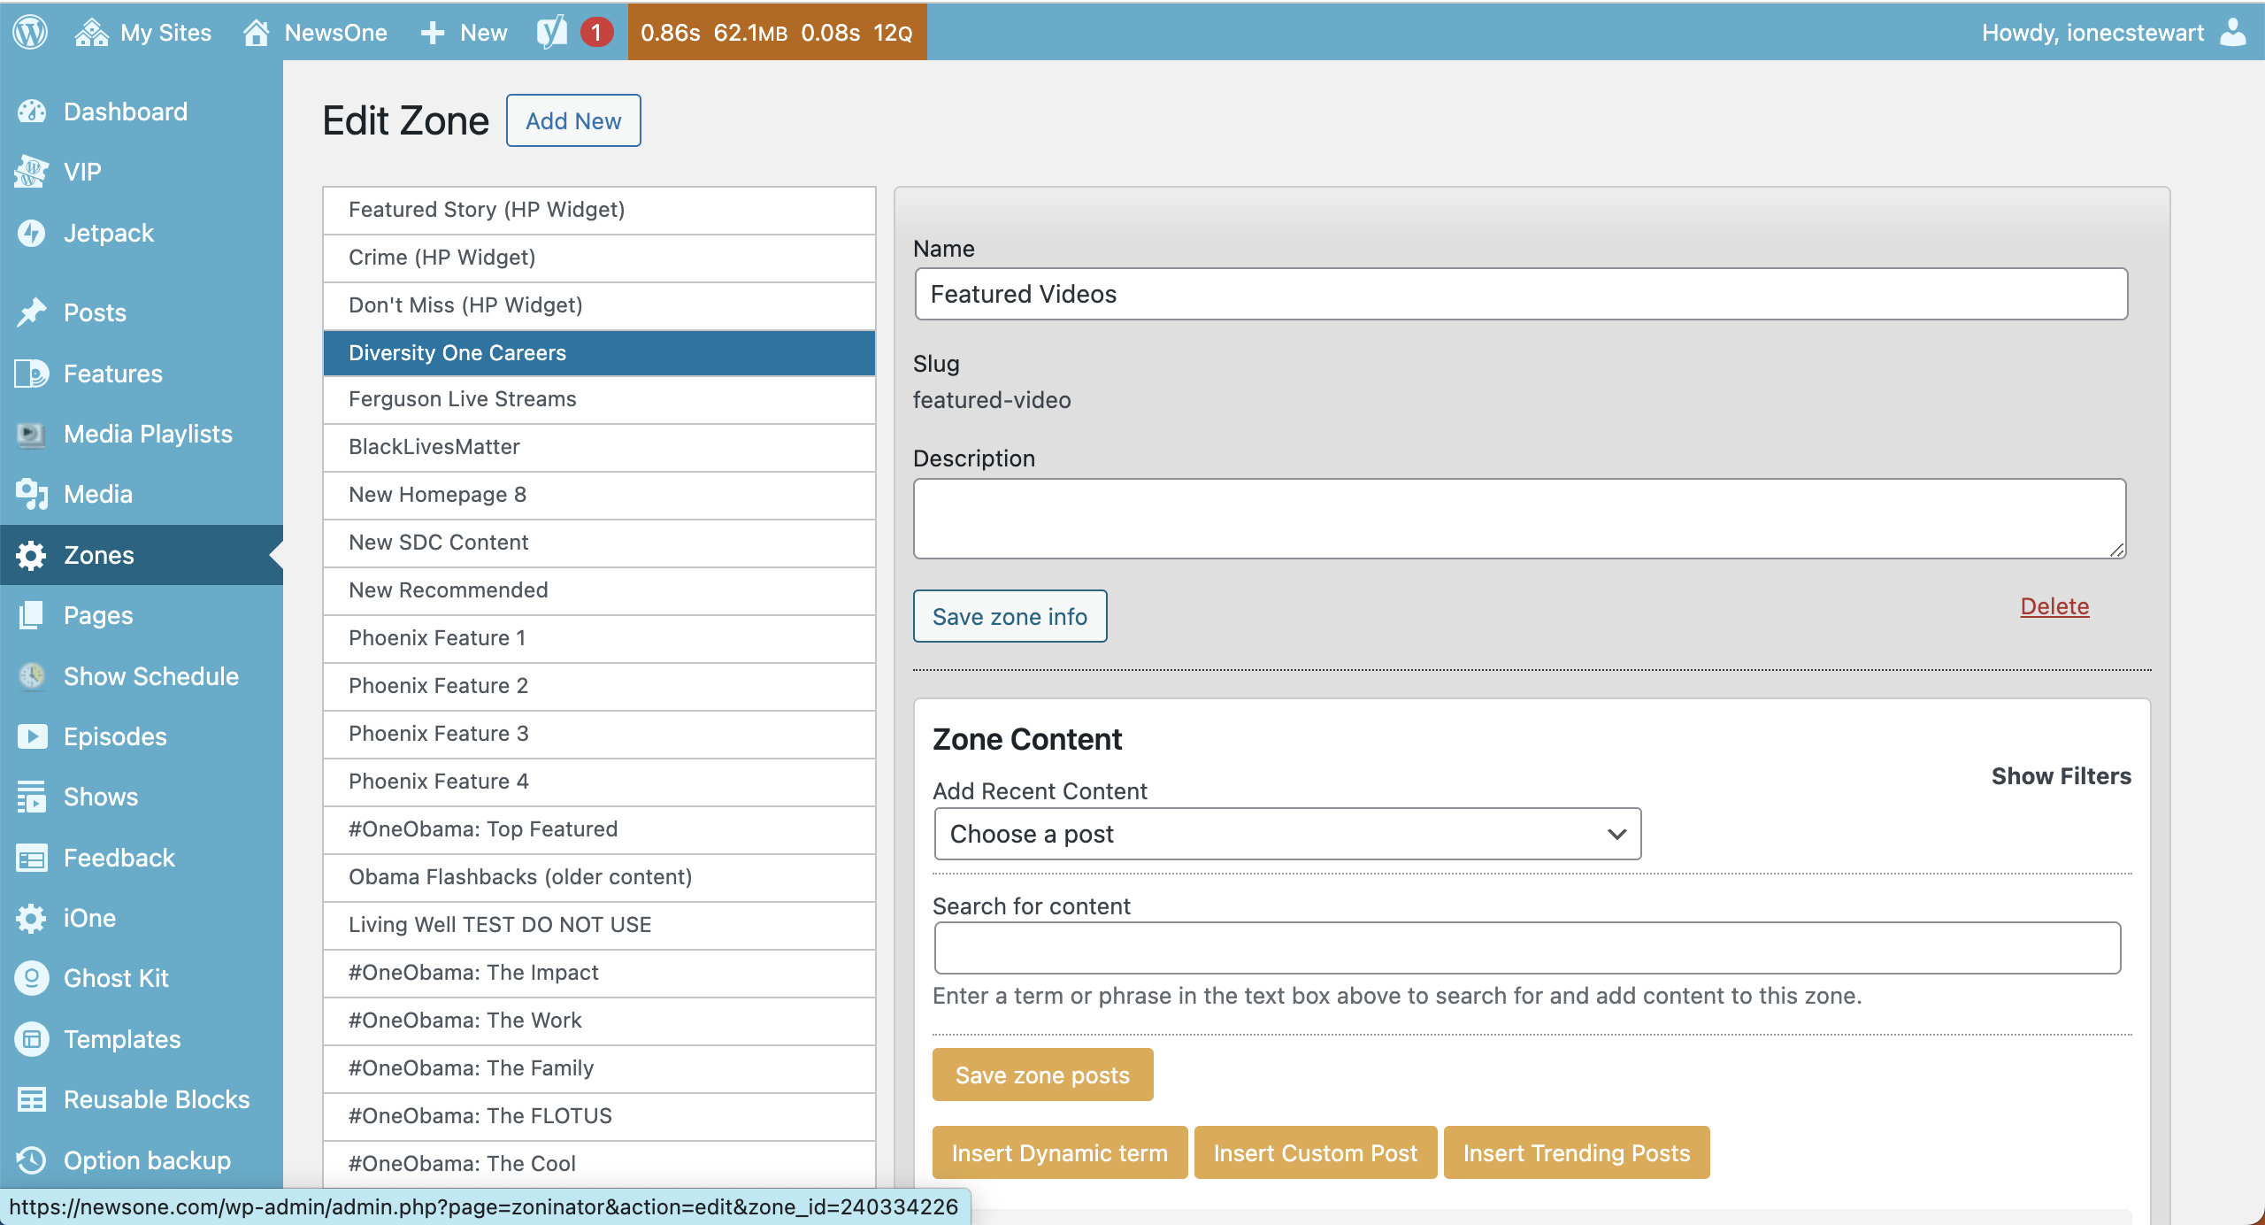Screen dimensions: 2265x1225
Task: Open the Choose a post dropdown
Action: coord(1286,834)
